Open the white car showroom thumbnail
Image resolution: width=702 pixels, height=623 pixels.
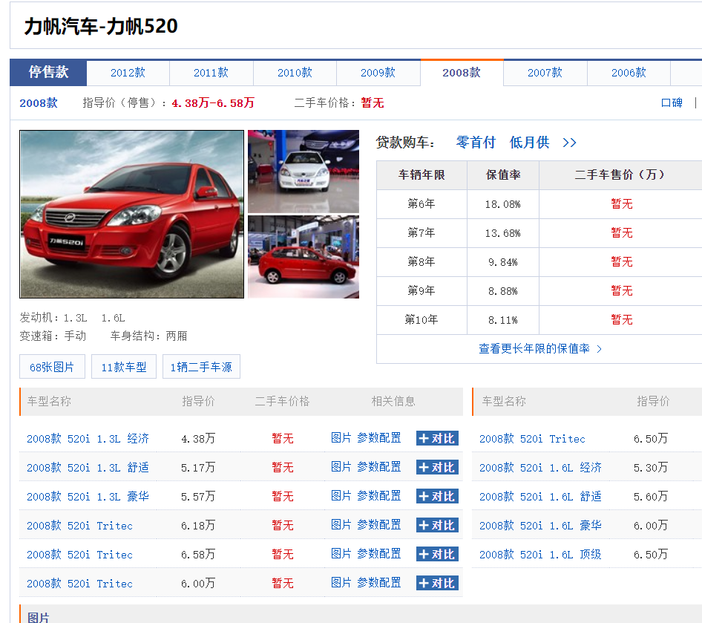pos(304,171)
